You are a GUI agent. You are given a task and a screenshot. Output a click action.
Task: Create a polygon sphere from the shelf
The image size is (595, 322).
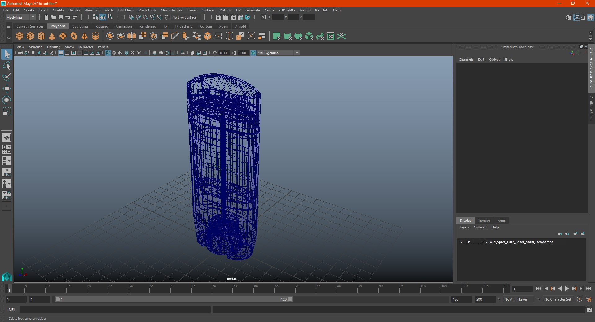(20, 36)
